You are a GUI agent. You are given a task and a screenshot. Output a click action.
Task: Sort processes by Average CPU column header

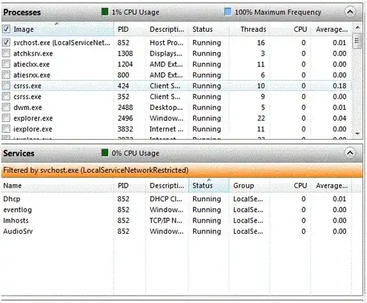[331, 29]
